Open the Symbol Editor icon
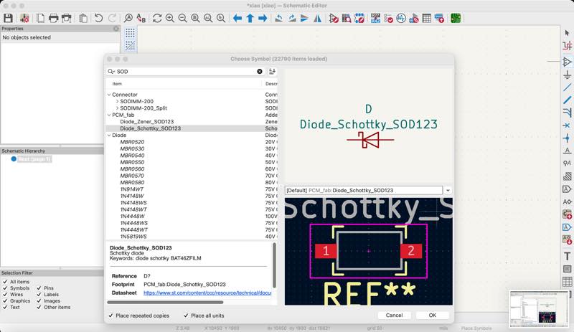This screenshot has height=332, width=574. click(334, 18)
